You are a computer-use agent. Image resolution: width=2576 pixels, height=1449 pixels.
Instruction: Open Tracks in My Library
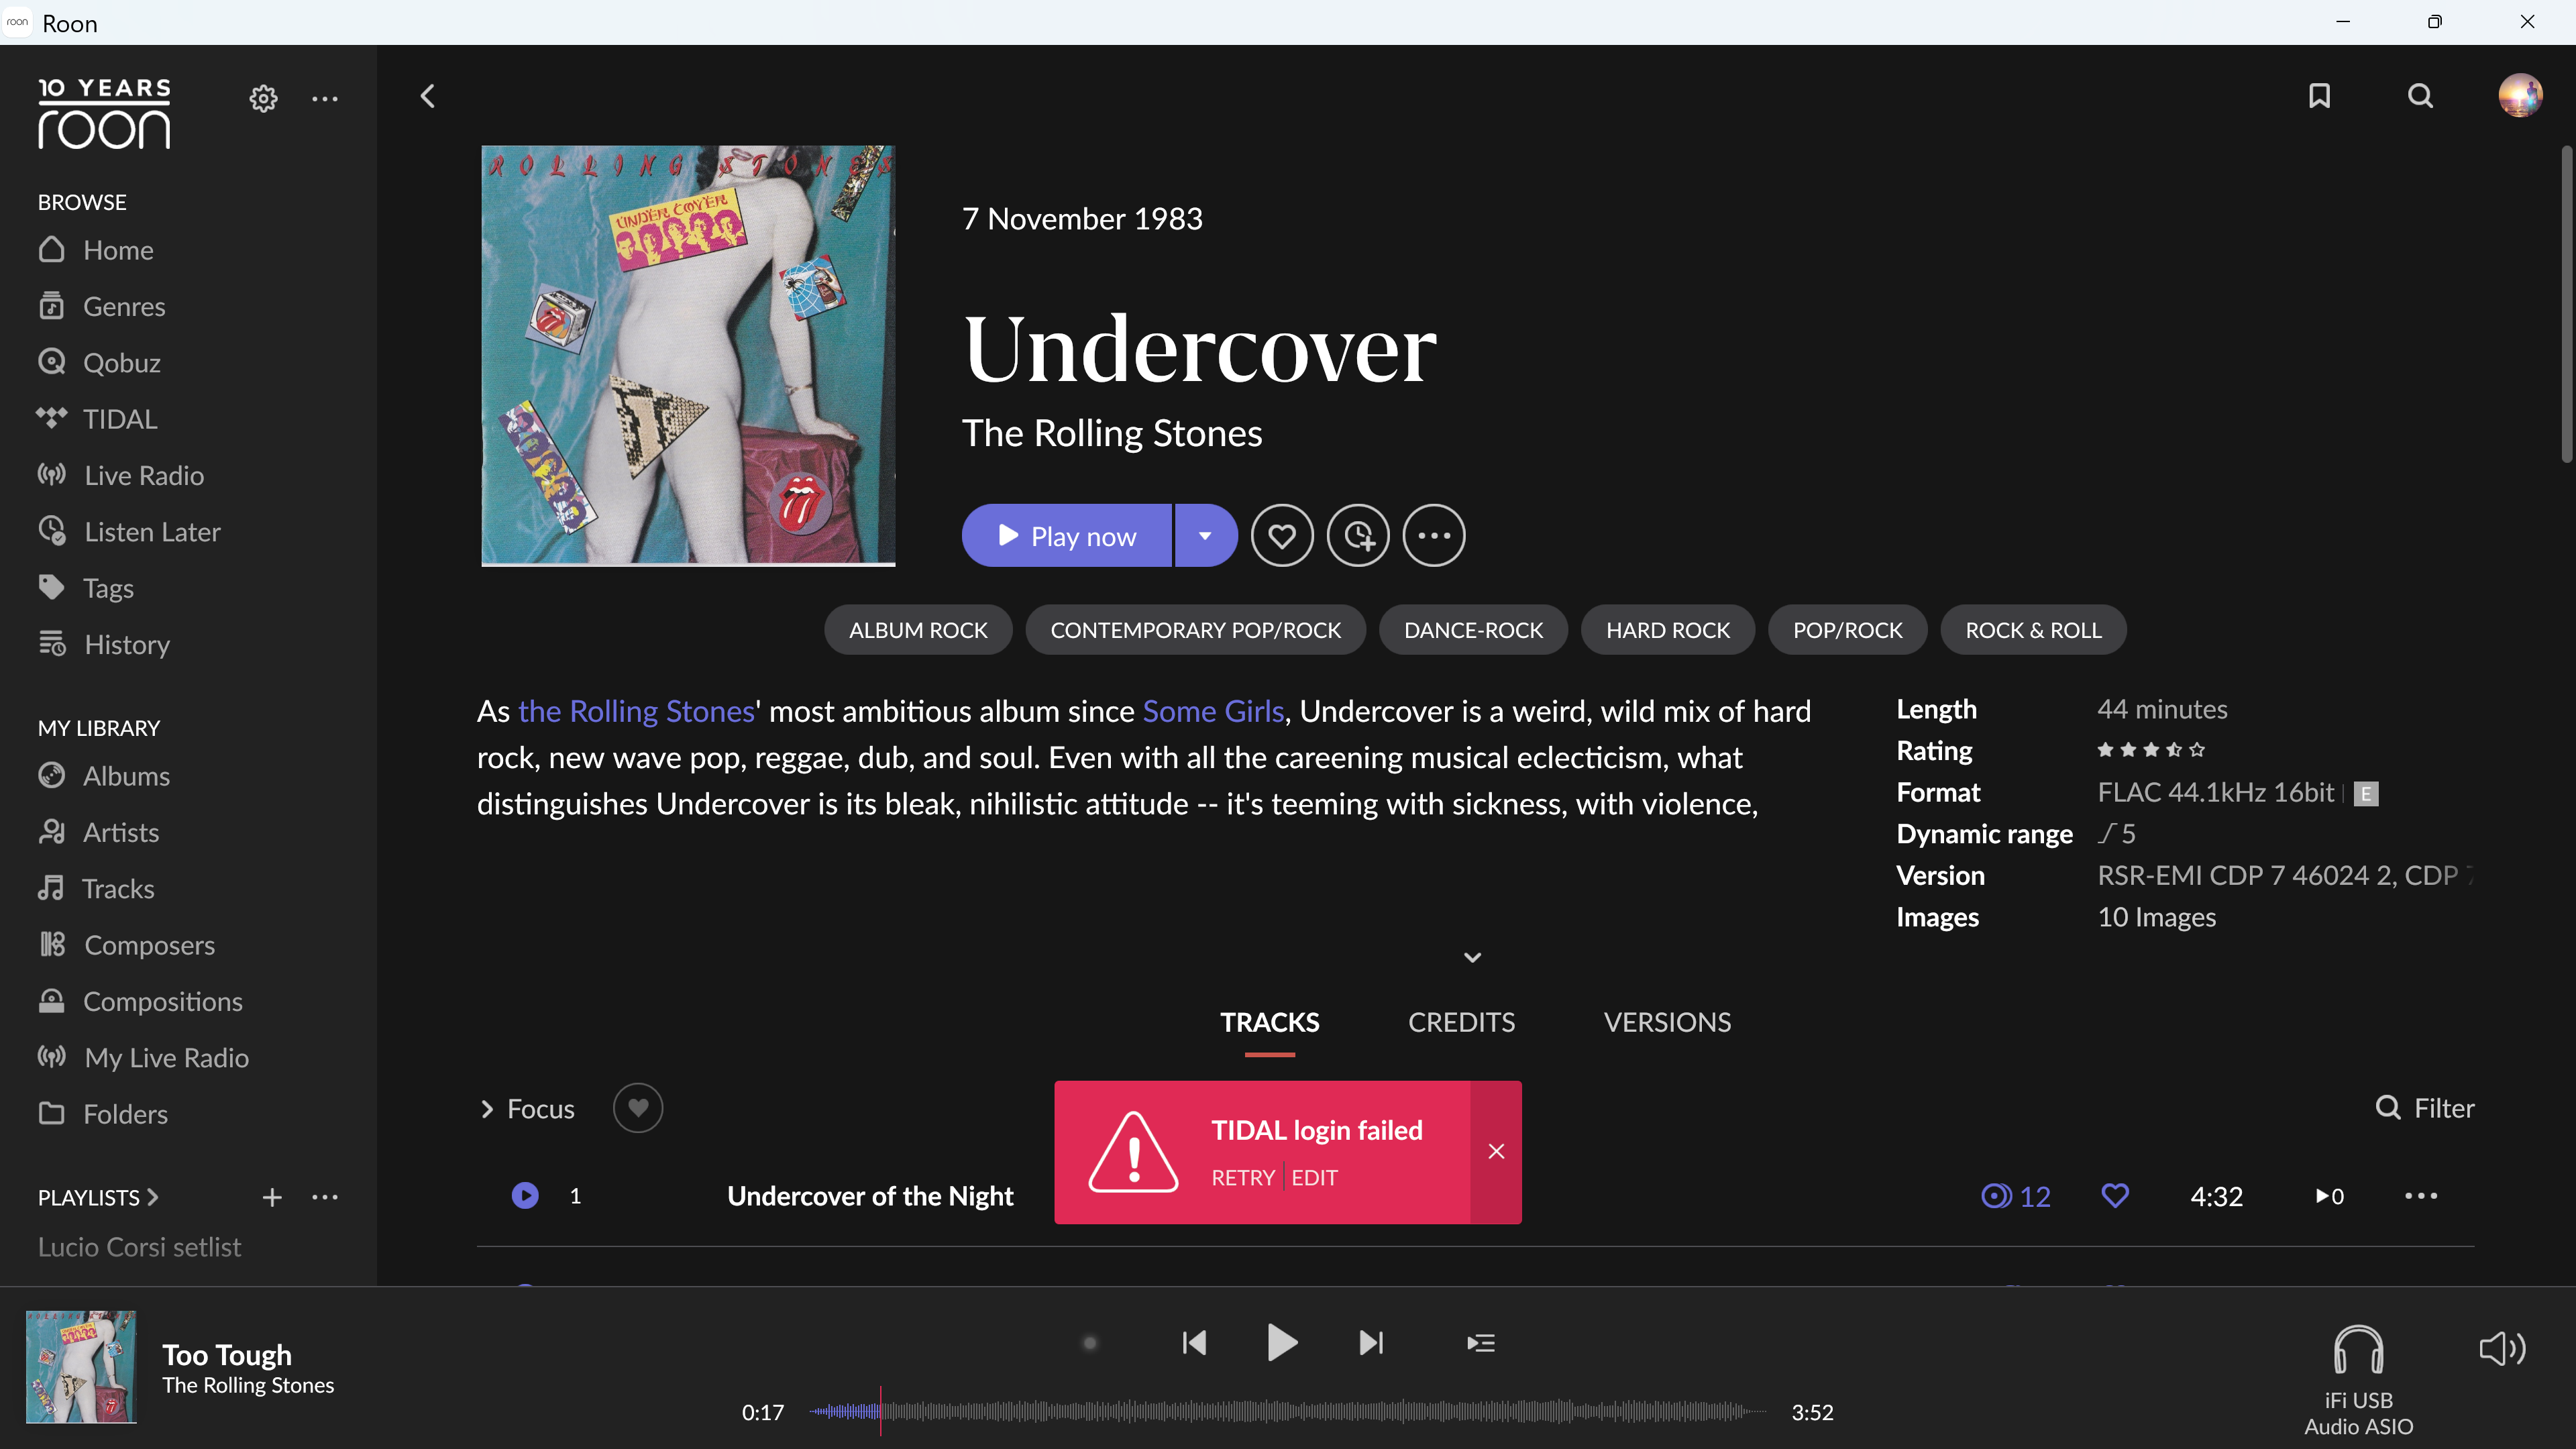tap(96, 888)
